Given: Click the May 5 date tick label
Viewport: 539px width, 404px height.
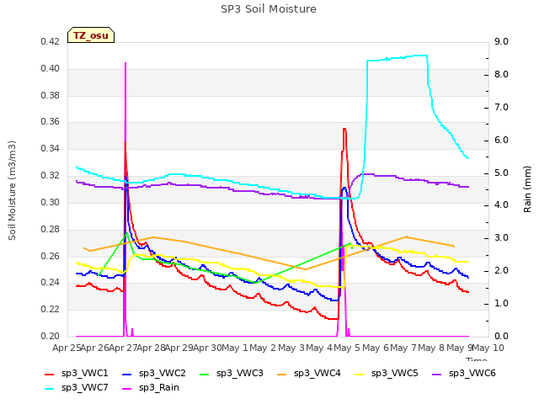Looking at the screenshot, I should 348,348.
